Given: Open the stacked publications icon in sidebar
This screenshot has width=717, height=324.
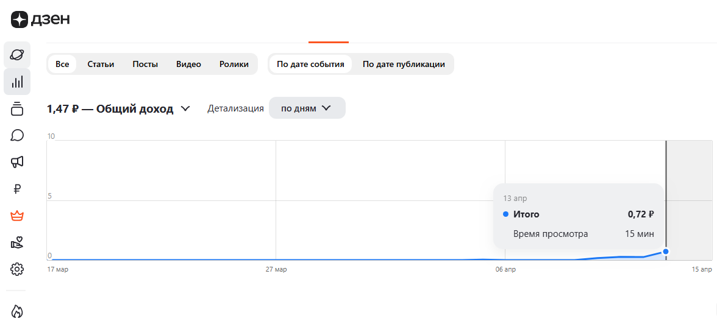Looking at the screenshot, I should [x=17, y=108].
